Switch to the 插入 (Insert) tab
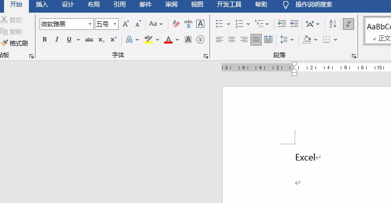This screenshot has width=391, height=203. (42, 5)
